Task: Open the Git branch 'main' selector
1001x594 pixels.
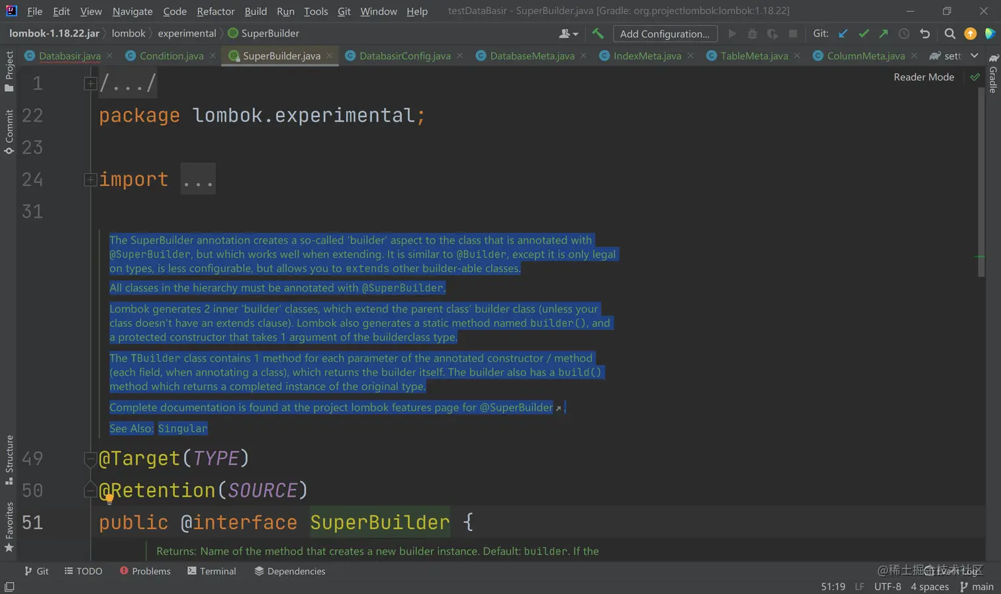Action: (977, 587)
